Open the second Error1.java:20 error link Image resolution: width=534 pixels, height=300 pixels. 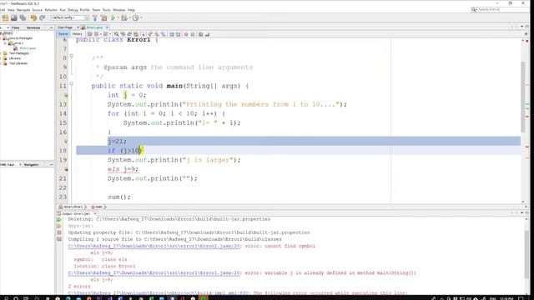[154, 272]
